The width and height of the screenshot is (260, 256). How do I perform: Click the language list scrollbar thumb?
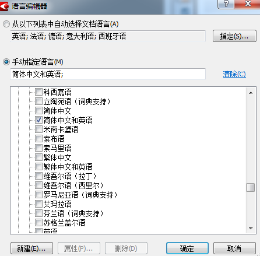(x=251, y=188)
